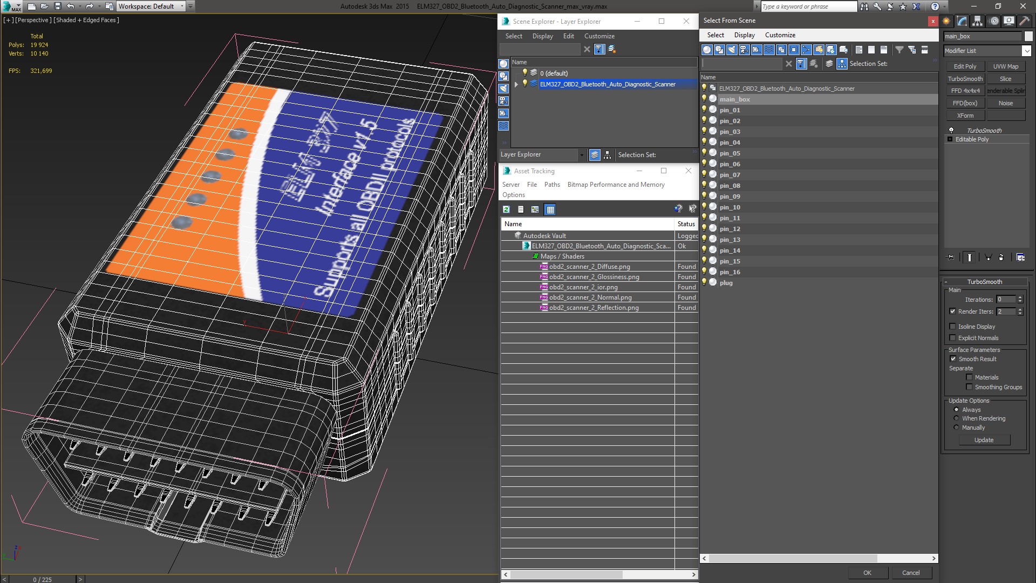The height and width of the screenshot is (583, 1036).
Task: Click the main_box object color swatch
Action: coord(1028,36)
